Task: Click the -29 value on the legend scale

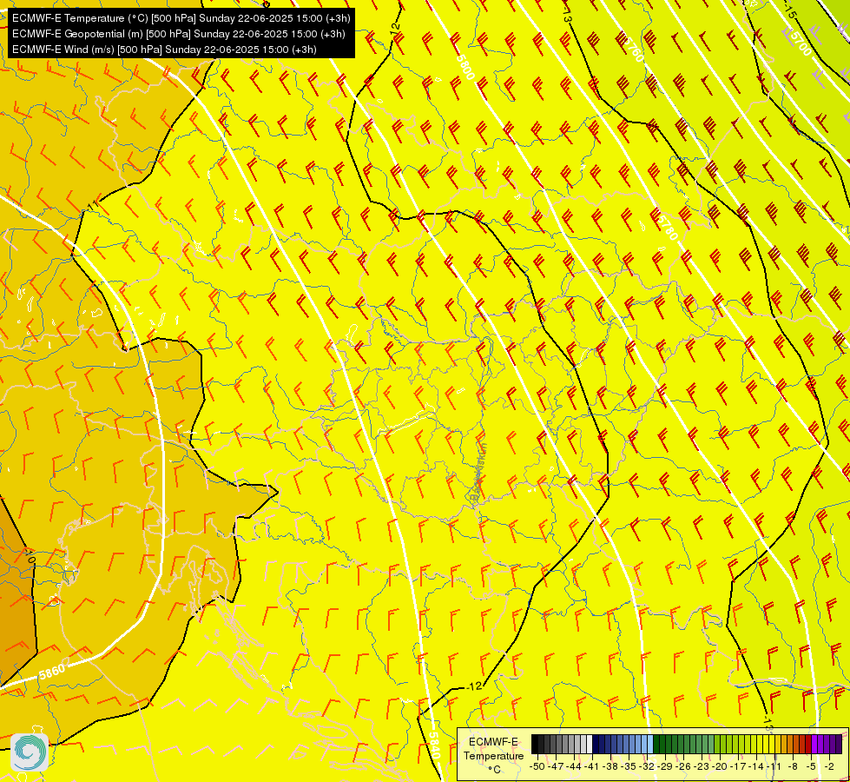Action: 665,766
